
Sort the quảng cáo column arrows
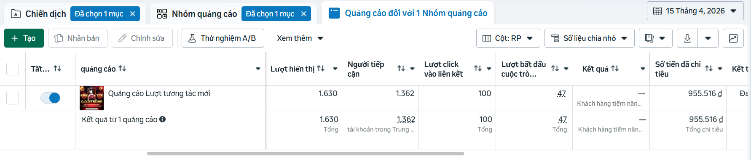pos(122,68)
